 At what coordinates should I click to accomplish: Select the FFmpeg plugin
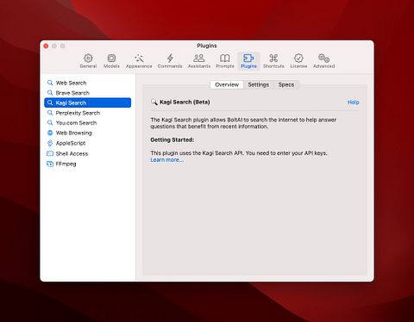(88, 164)
